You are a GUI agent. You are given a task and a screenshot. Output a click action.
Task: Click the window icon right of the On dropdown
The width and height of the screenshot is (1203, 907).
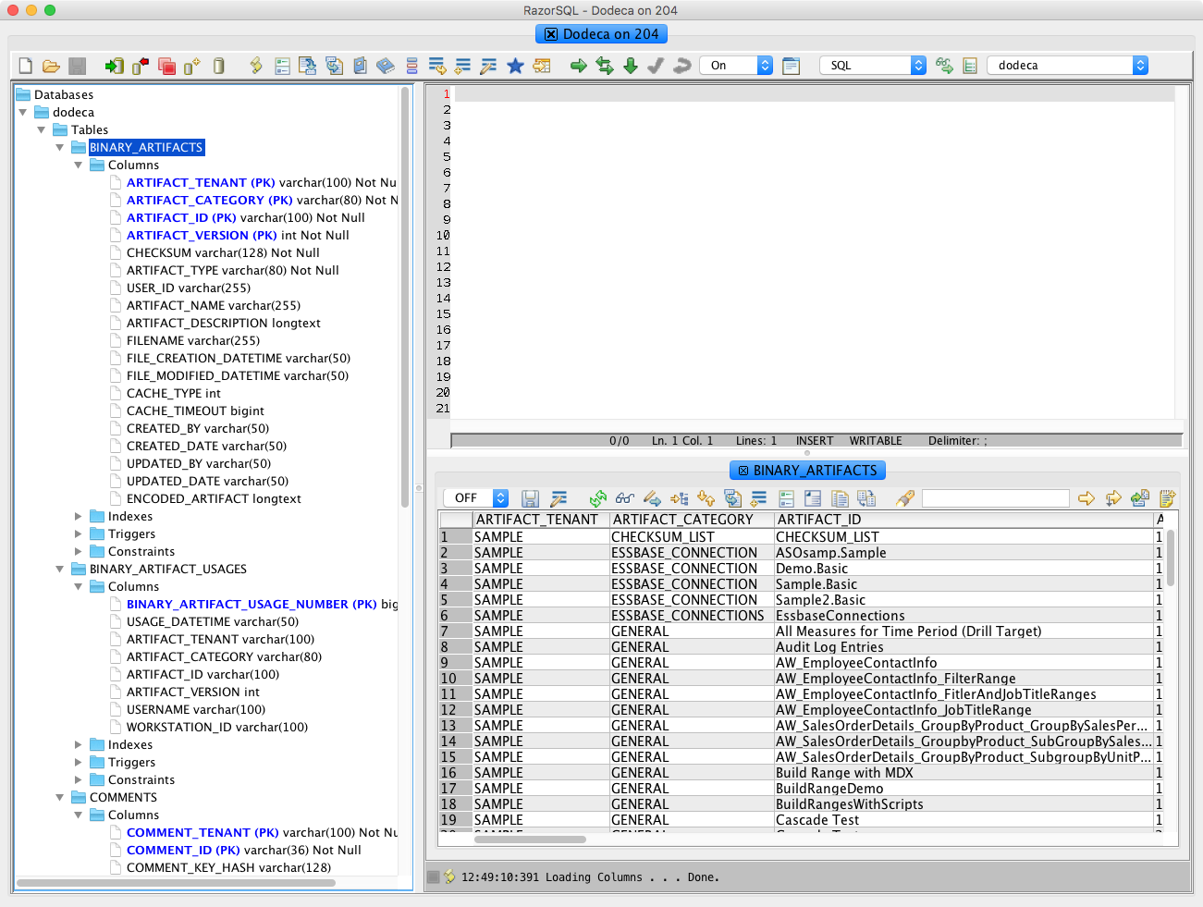coord(792,66)
